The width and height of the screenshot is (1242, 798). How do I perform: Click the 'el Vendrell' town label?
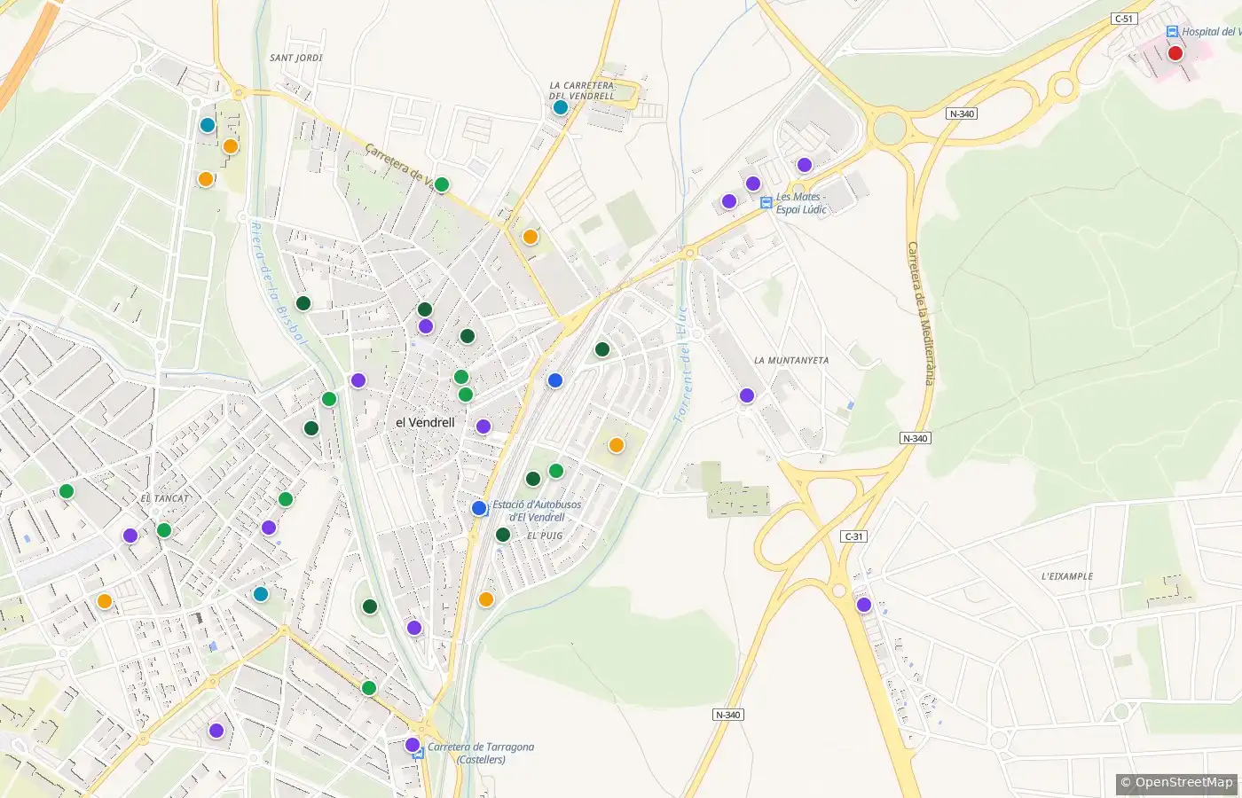(x=425, y=422)
